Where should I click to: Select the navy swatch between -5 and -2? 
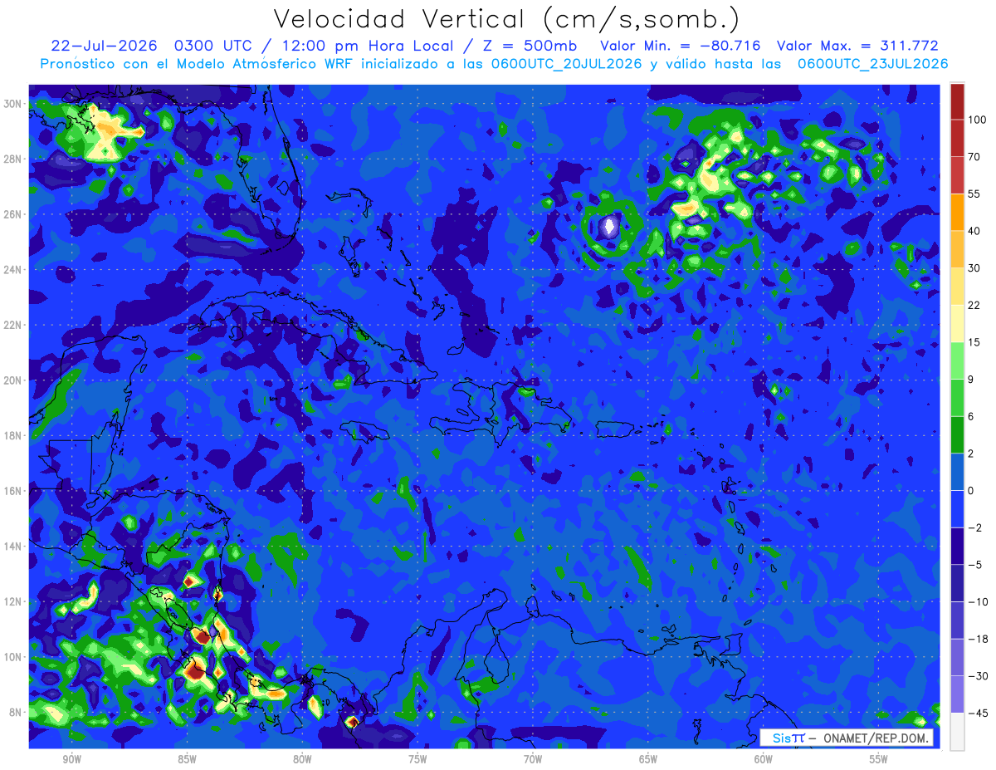click(957, 546)
